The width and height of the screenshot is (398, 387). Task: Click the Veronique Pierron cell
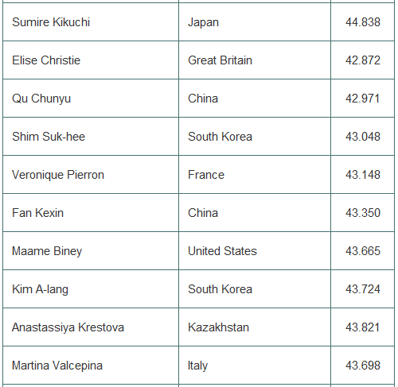pos(91,175)
